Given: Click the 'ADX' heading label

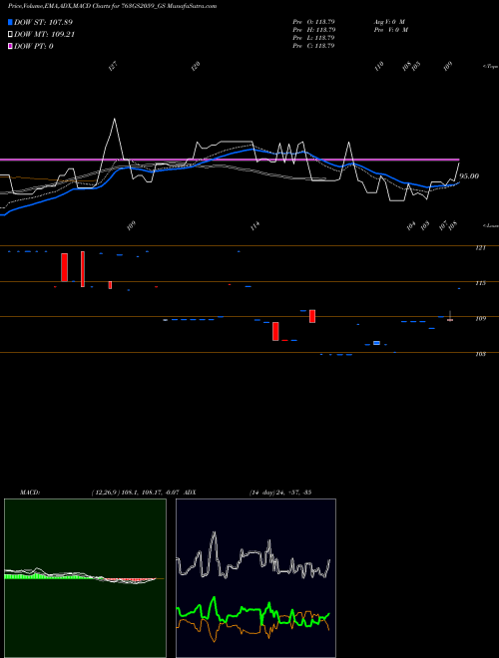Looking at the screenshot, I should [x=190, y=493].
